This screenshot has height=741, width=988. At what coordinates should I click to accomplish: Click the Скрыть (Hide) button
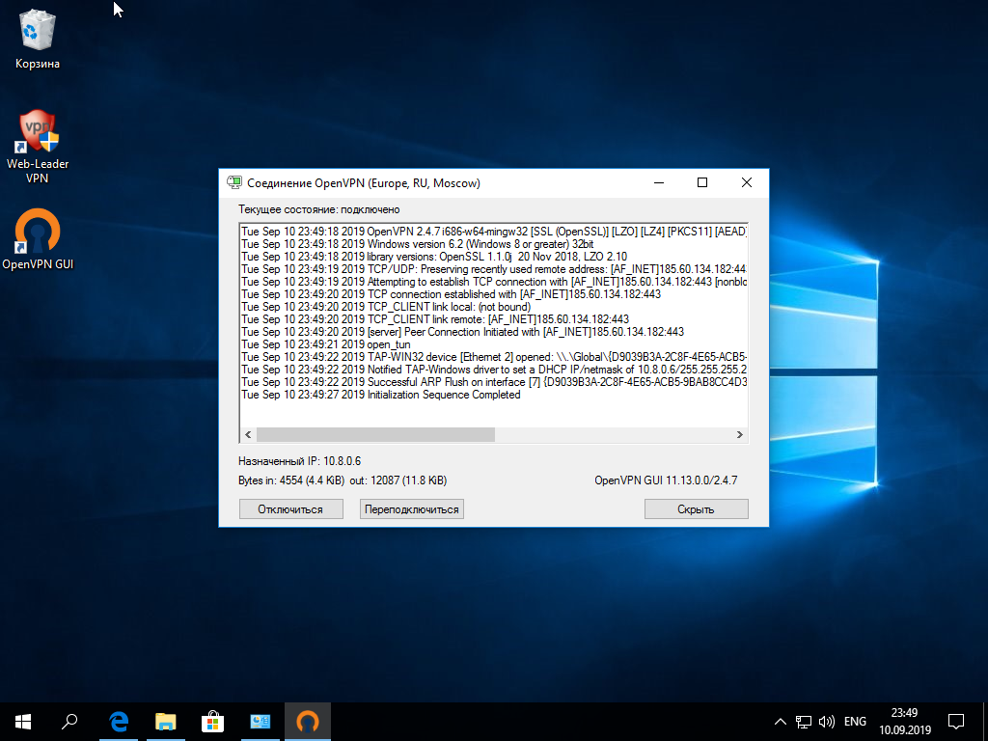point(697,509)
